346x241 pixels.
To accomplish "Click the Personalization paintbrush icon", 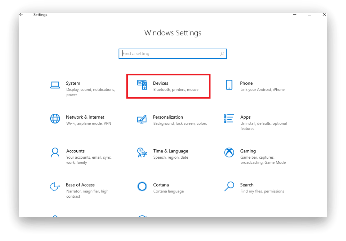I will [x=142, y=119].
